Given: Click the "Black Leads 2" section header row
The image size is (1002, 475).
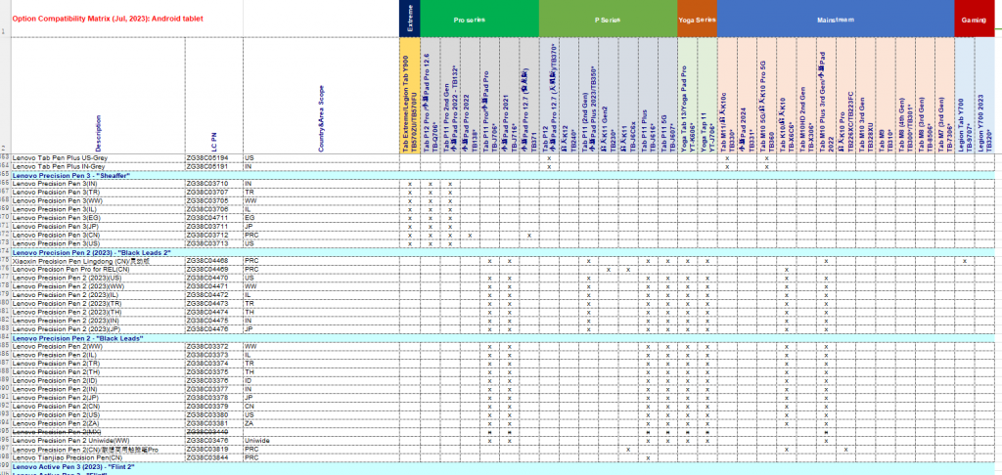Looking at the screenshot, I should pos(503,253).
